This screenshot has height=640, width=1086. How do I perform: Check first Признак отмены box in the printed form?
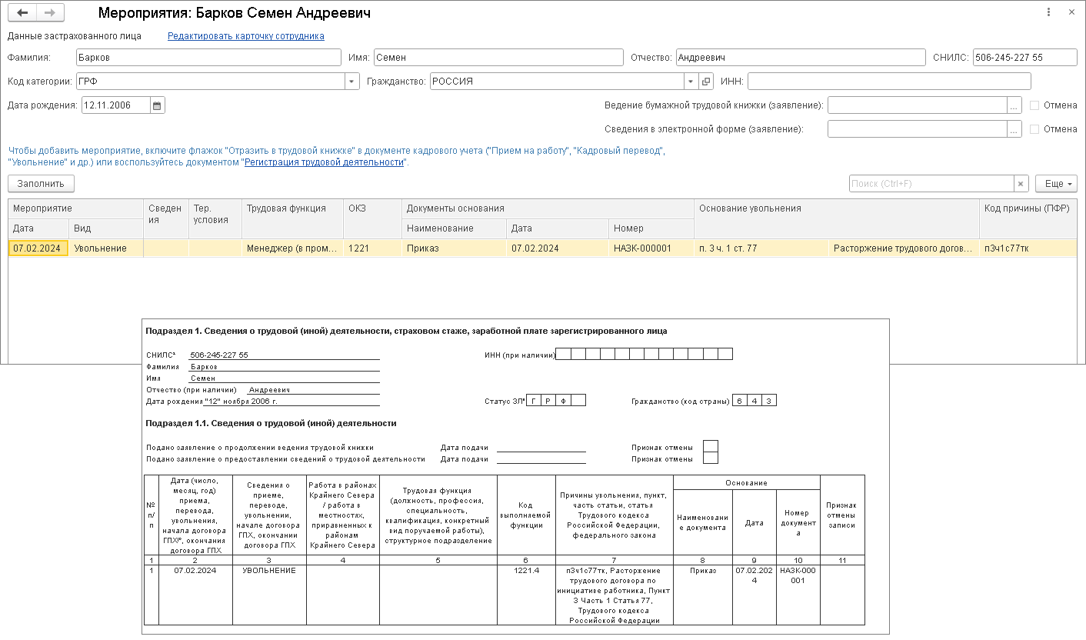click(711, 446)
